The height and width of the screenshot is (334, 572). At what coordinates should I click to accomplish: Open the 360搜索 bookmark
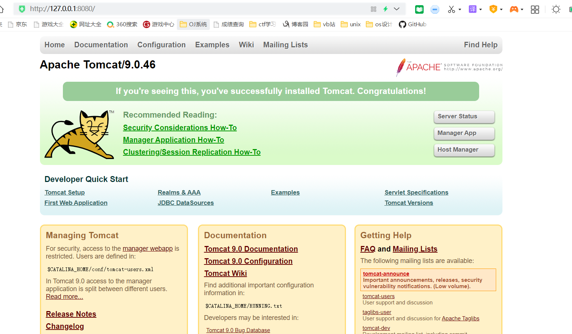[122, 24]
